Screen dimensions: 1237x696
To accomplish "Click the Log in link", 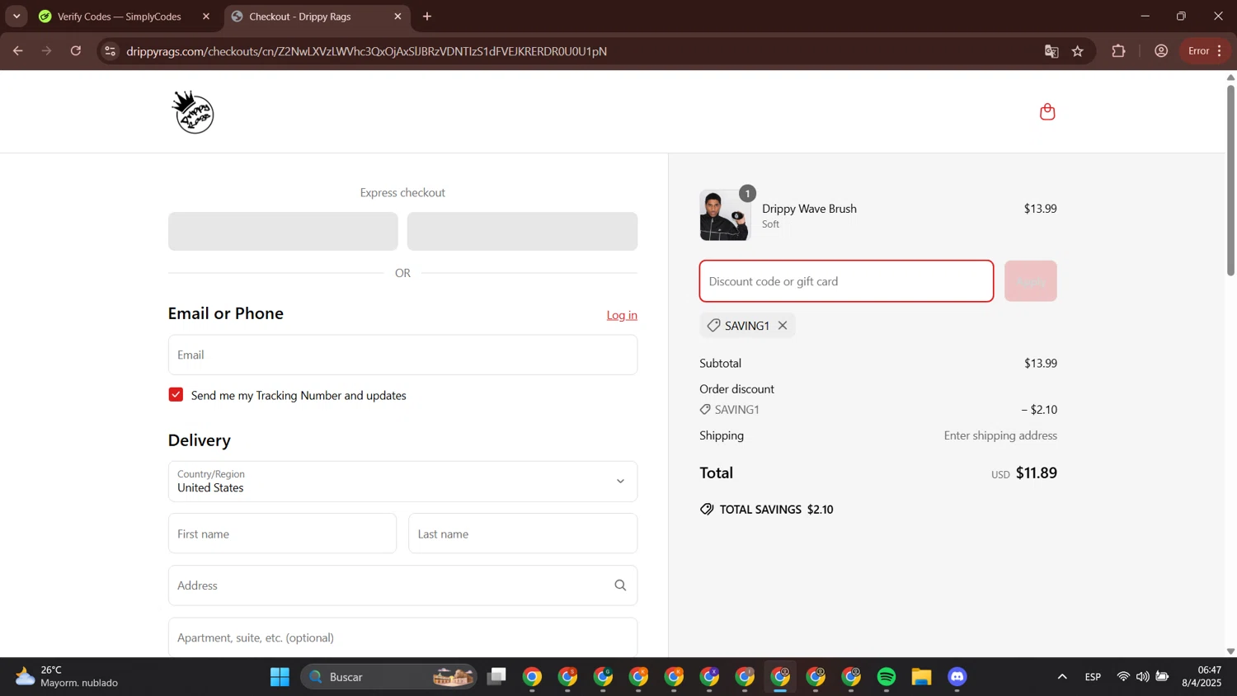I will point(622,315).
